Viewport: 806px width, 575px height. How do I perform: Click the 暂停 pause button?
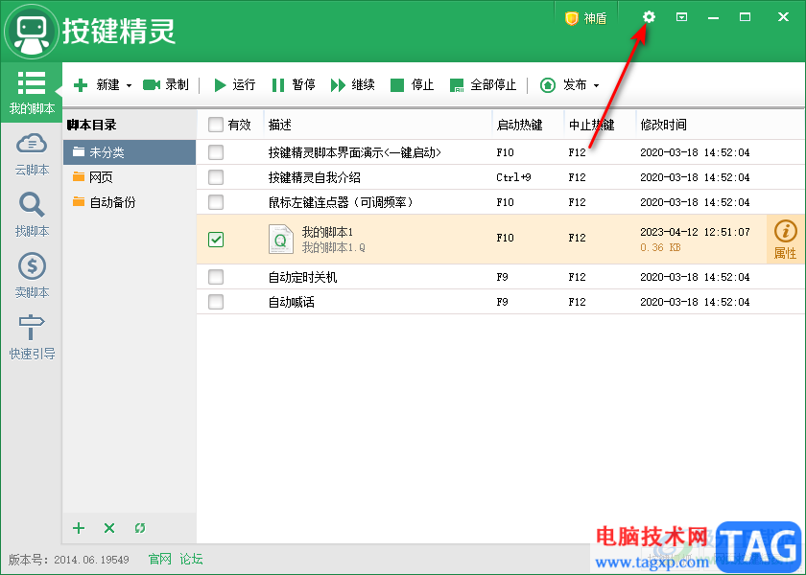tap(294, 84)
